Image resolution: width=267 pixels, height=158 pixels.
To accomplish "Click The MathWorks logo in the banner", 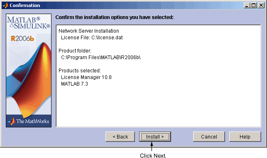I will 29,121.
